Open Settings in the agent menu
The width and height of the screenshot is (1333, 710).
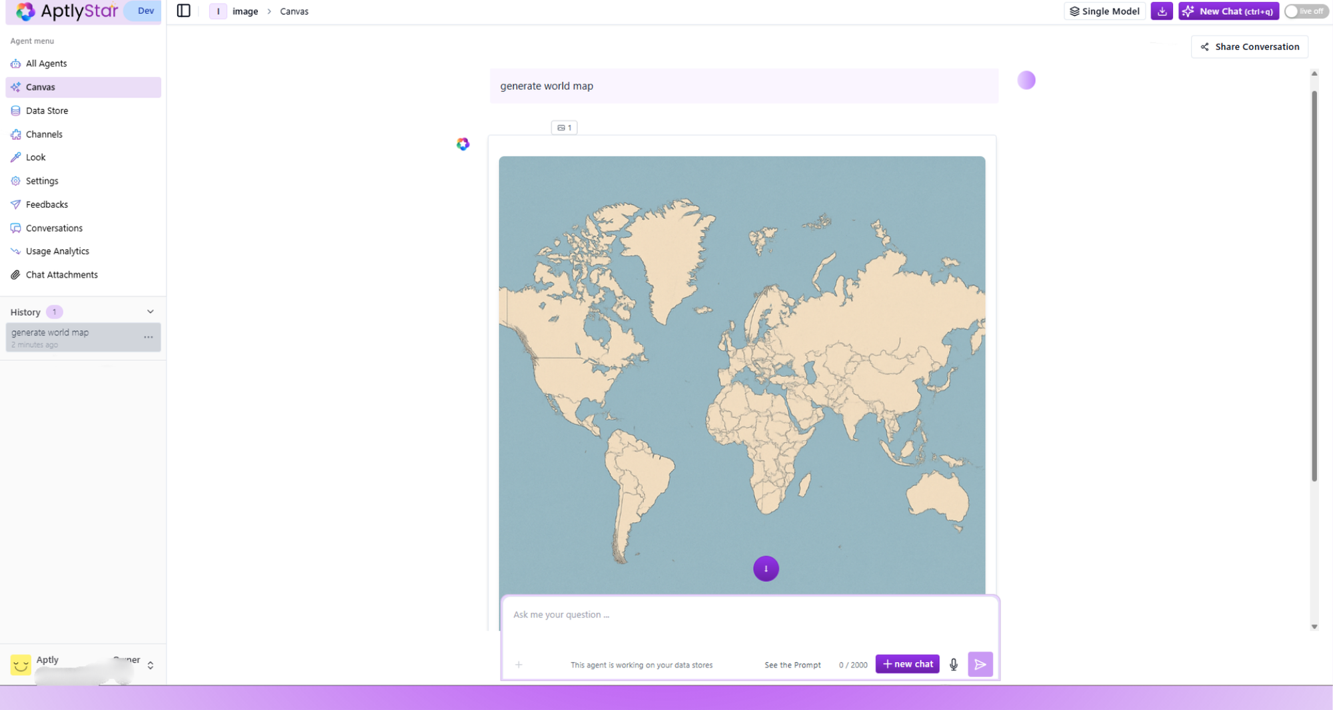click(x=83, y=181)
